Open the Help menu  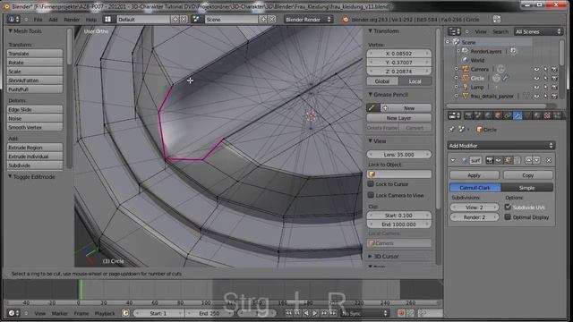(x=91, y=20)
